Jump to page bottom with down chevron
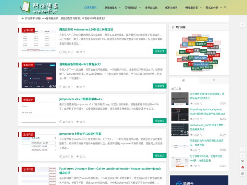 coord(243,155)
